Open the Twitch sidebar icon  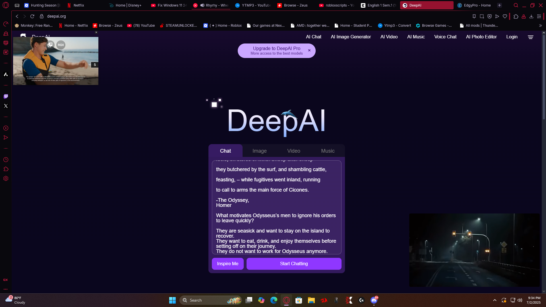point(6,96)
